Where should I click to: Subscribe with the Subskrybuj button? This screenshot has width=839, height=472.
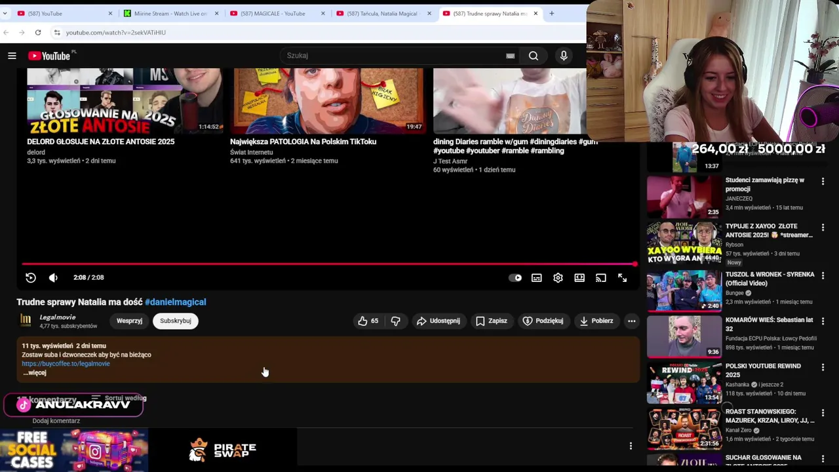(x=176, y=321)
